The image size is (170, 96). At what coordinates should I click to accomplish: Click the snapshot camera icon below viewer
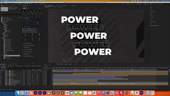70,64
